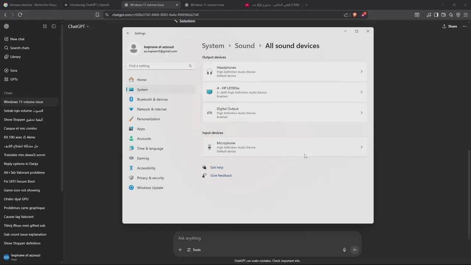
Task: Open Time & language settings
Action: click(160, 149)
